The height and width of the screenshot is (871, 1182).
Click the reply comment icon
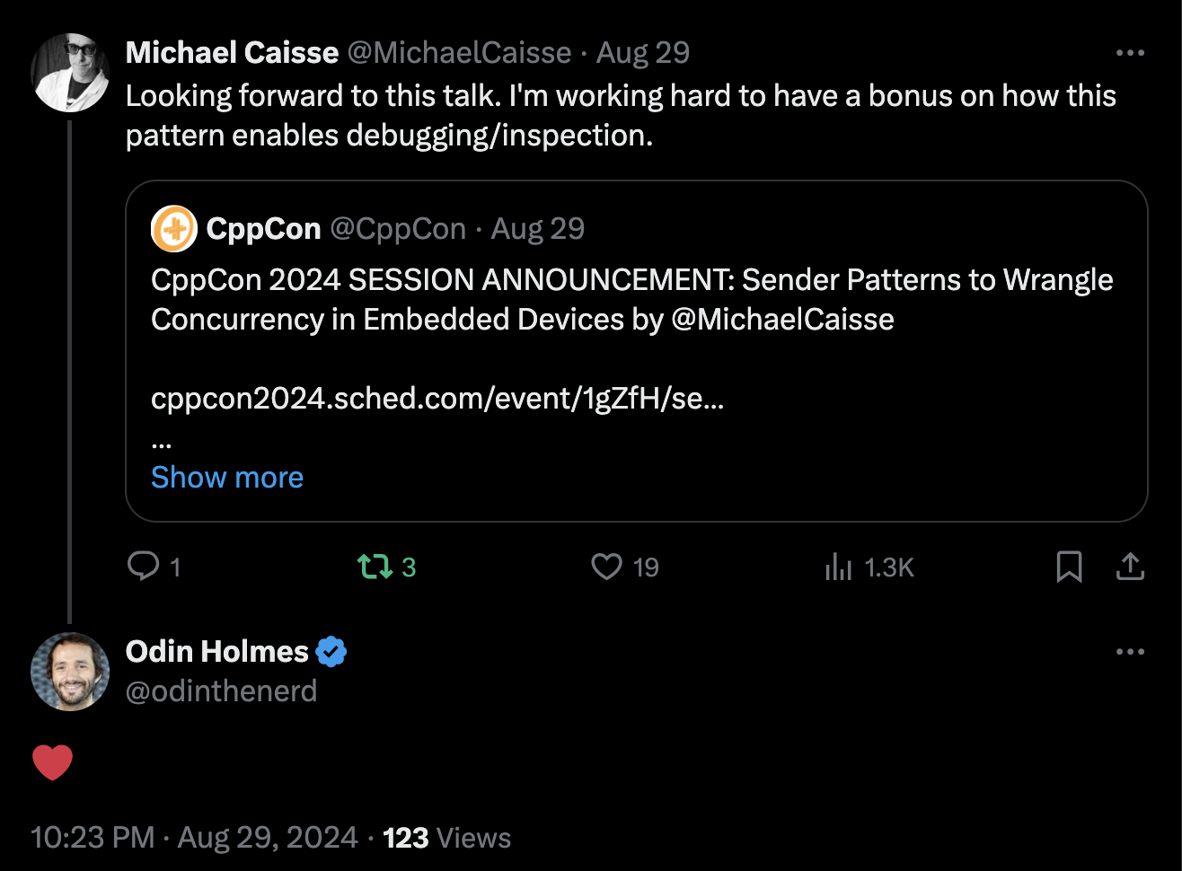pyautogui.click(x=144, y=567)
